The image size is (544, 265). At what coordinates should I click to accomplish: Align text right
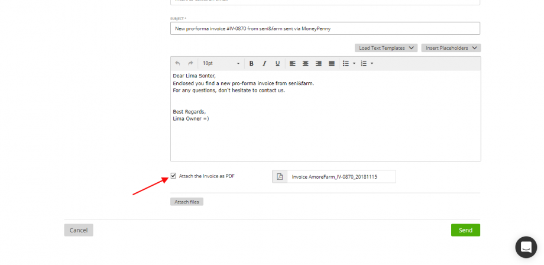tap(319, 63)
